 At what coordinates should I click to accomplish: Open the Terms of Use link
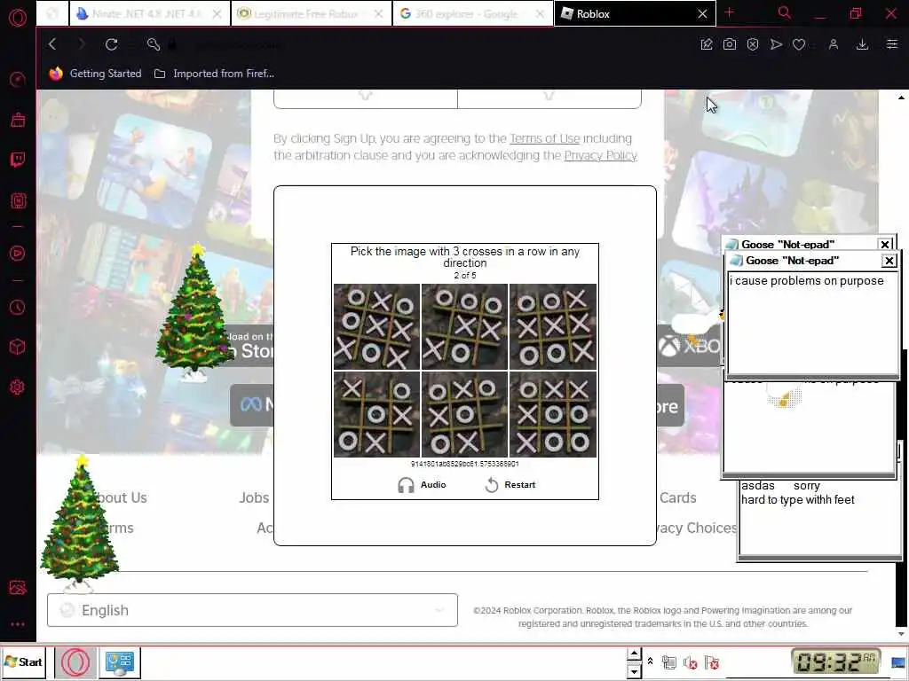click(544, 138)
